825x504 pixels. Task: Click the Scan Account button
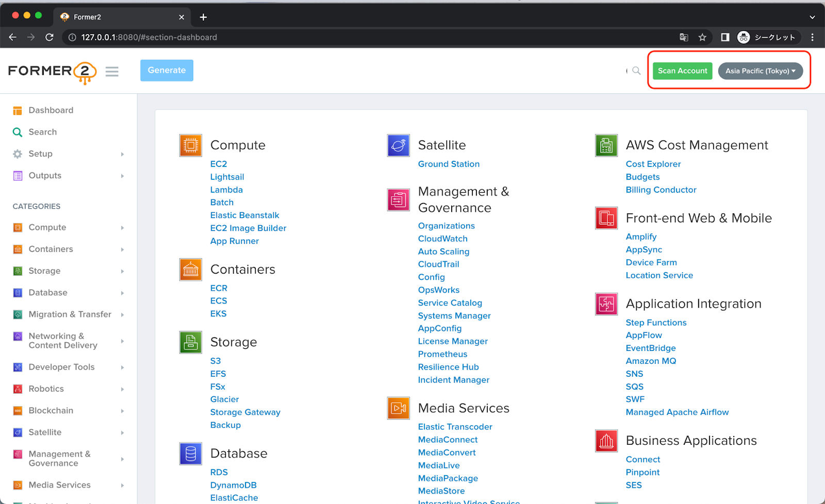[682, 71]
